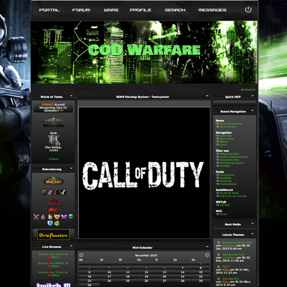
Task: Open the PROFILE menu item
Action: [x=140, y=10]
